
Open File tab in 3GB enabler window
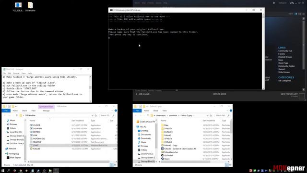(x=6, y=111)
